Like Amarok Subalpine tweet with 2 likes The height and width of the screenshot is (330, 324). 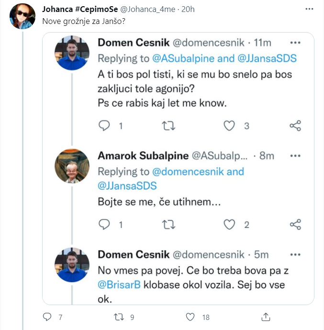(230, 224)
